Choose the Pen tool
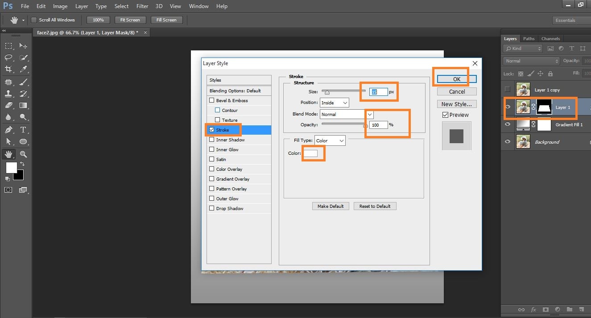Image resolution: width=591 pixels, height=318 pixels. [8, 130]
